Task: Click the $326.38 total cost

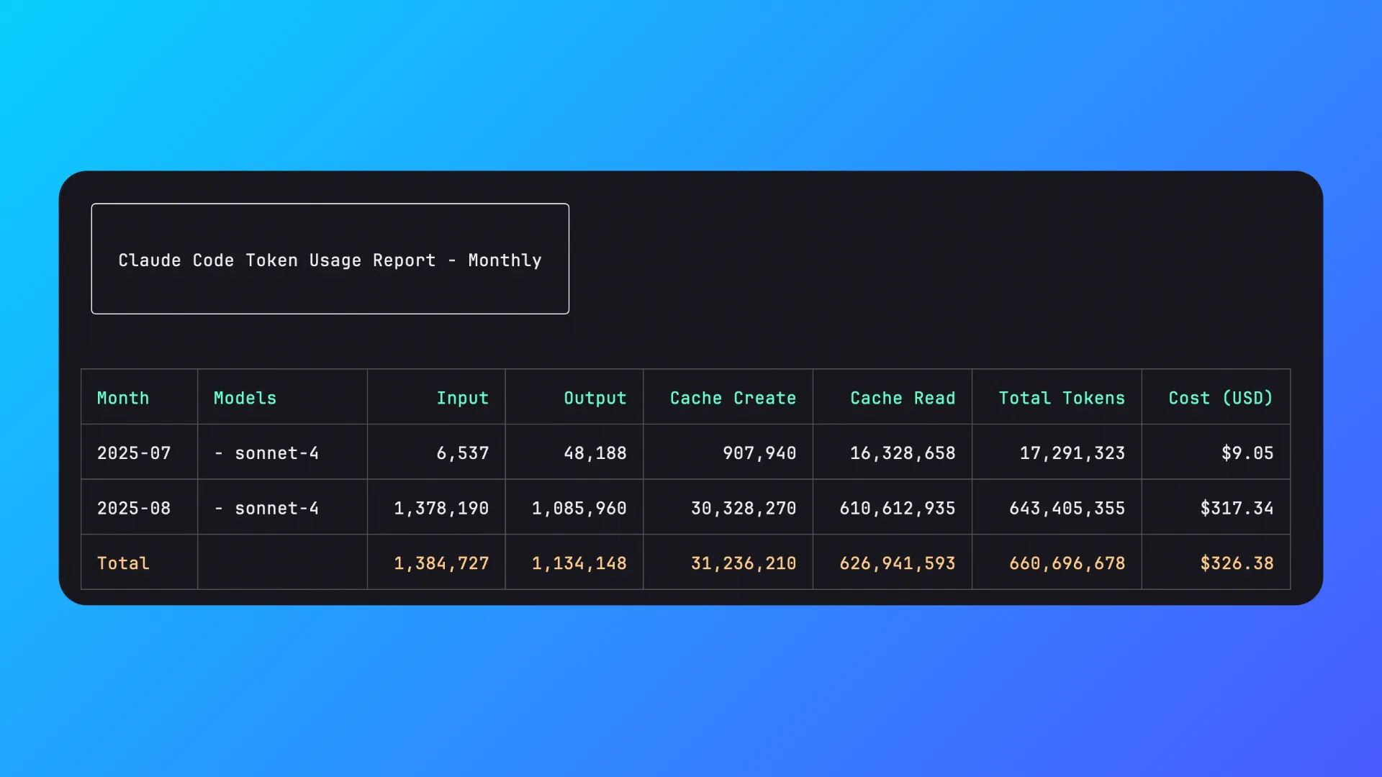Action: point(1237,563)
